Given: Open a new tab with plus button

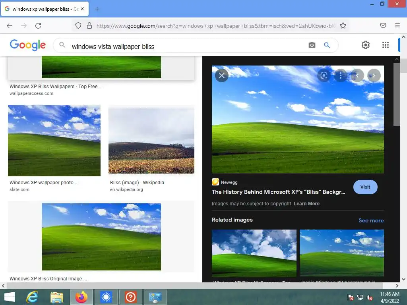Looking at the screenshot, I should click(97, 9).
